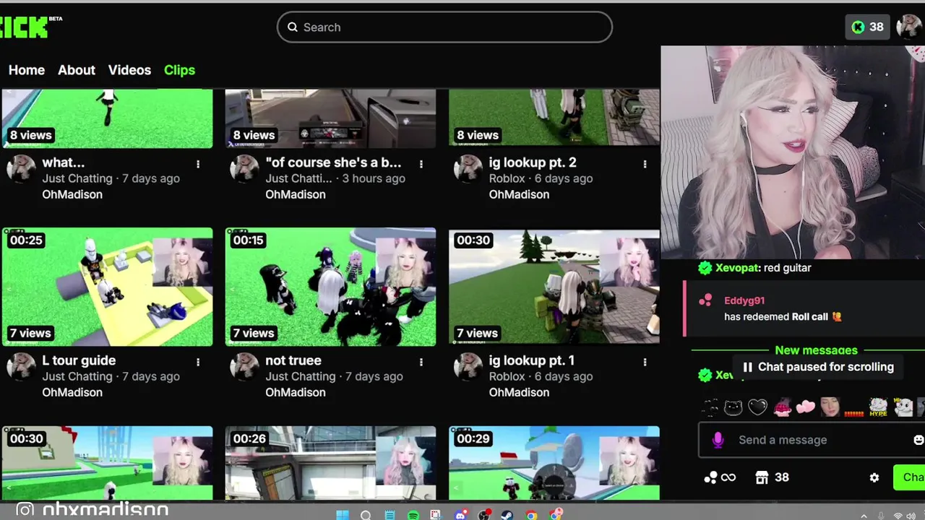The width and height of the screenshot is (925, 520).
Task: Insert the pink cupcake emote
Action: 782,408
